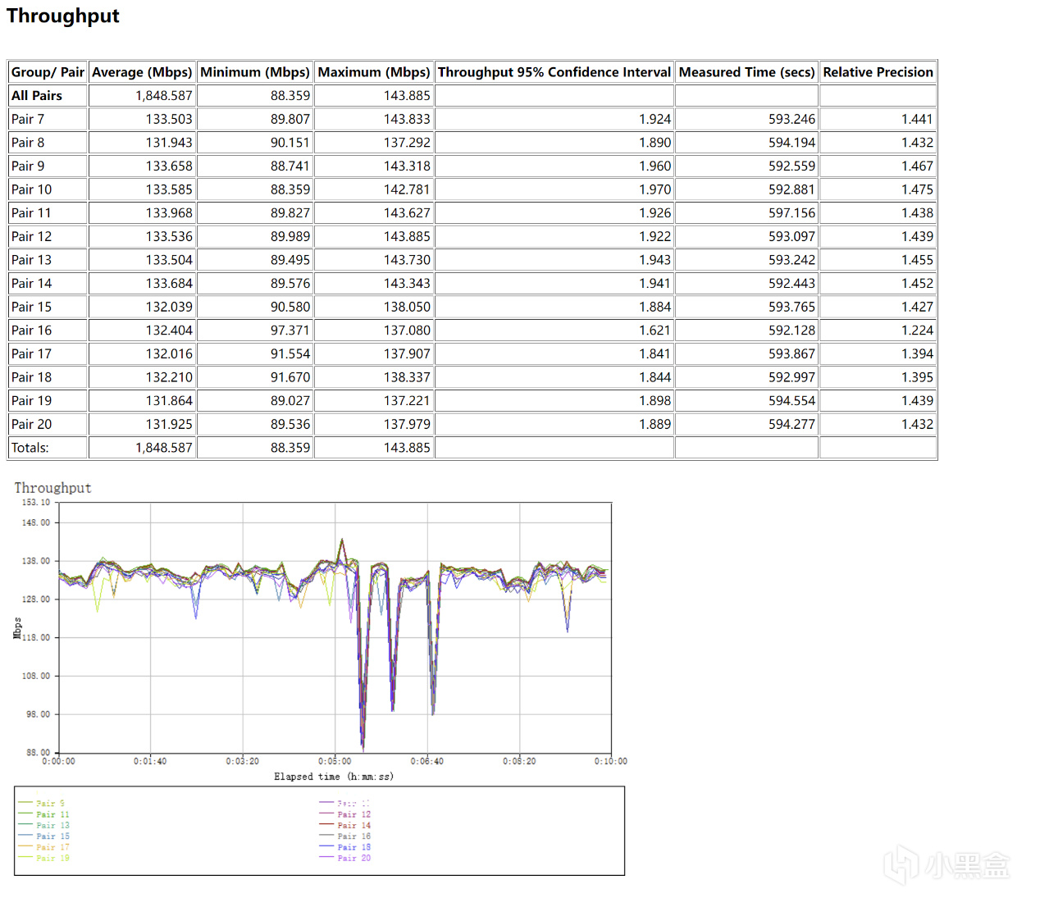Click average 1,848.587 in All Pairs row
The image size is (1040, 907).
(164, 96)
